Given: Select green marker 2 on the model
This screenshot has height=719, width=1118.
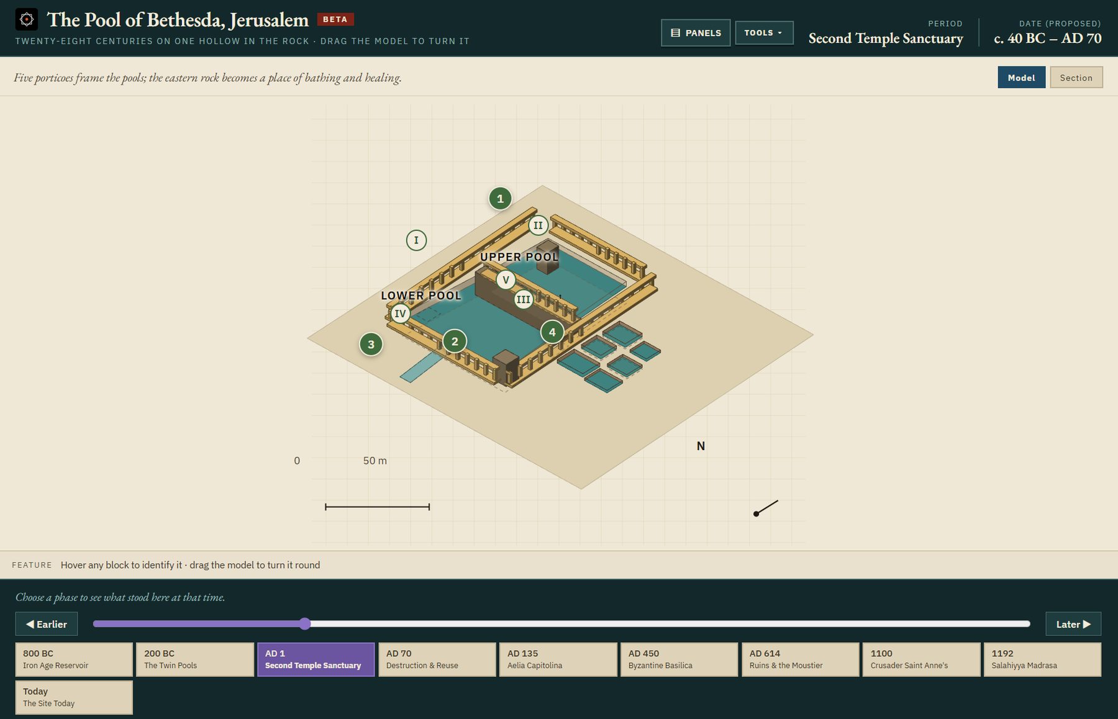Looking at the screenshot, I should click(x=455, y=341).
